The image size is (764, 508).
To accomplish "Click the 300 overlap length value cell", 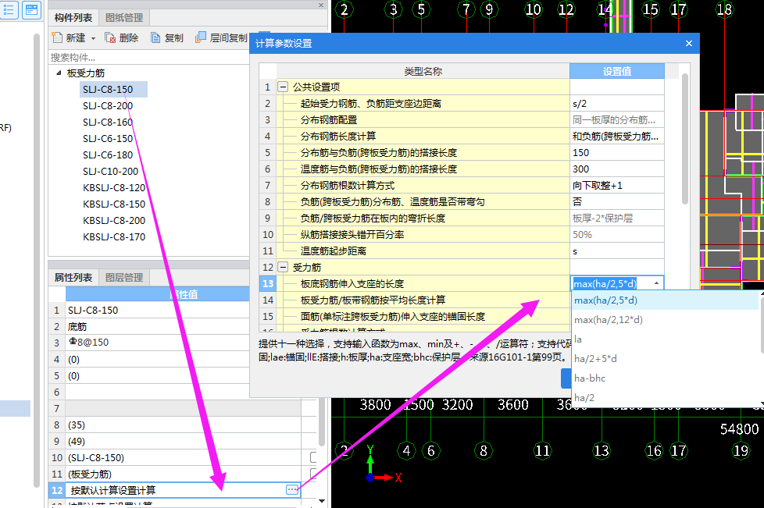I will [x=617, y=169].
